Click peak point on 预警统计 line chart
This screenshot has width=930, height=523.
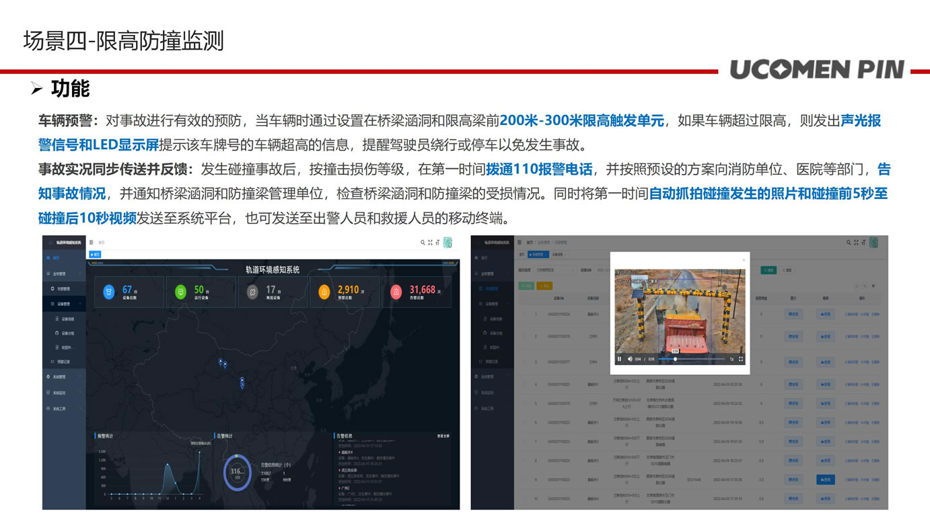pos(199,452)
